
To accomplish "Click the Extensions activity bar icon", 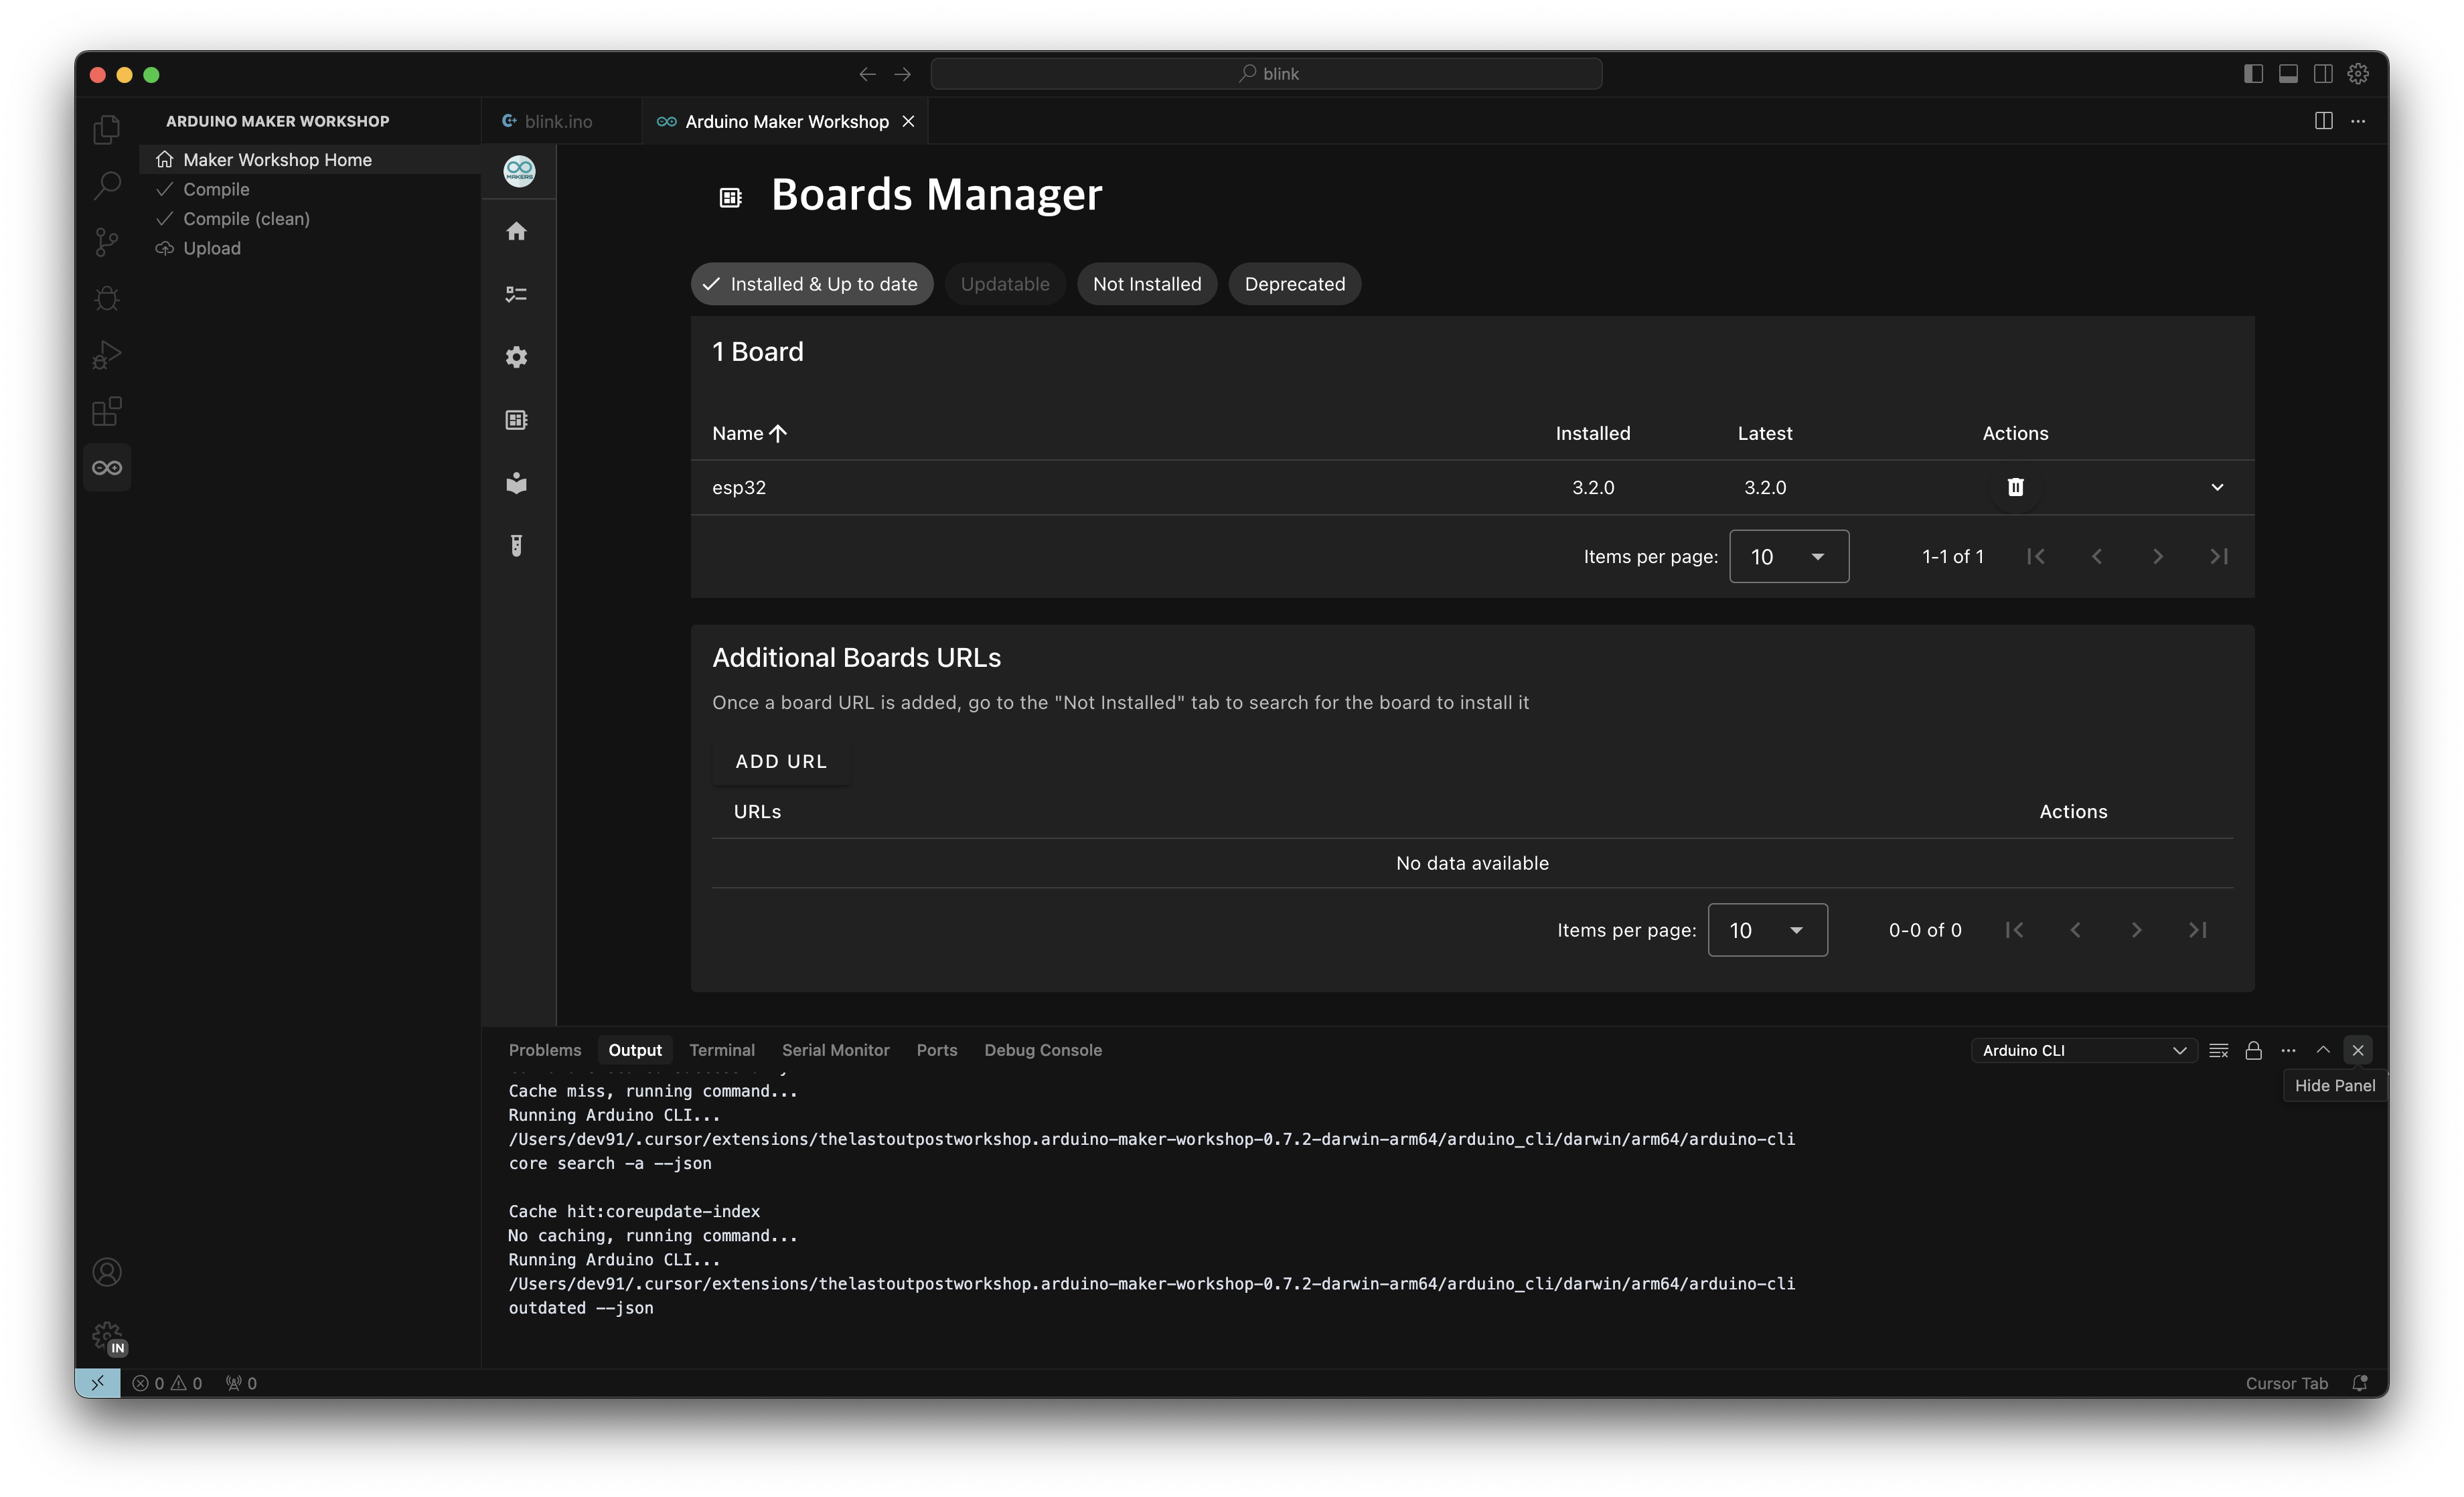I will click(x=107, y=411).
